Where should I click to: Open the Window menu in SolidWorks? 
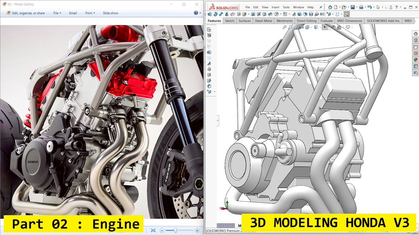(298, 7)
